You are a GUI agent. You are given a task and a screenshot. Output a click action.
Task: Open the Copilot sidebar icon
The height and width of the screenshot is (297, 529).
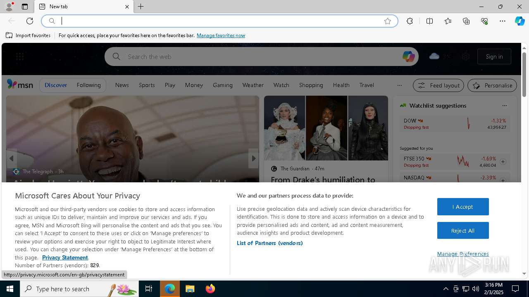[519, 21]
